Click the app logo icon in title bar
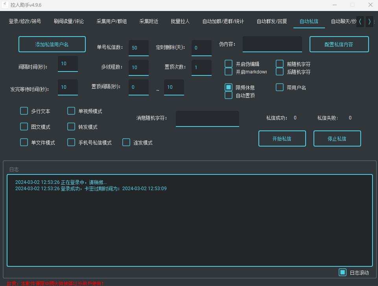The width and height of the screenshot is (378, 286). (x=6, y=5)
